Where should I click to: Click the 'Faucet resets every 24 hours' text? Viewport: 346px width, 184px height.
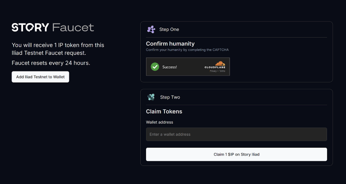(51, 63)
